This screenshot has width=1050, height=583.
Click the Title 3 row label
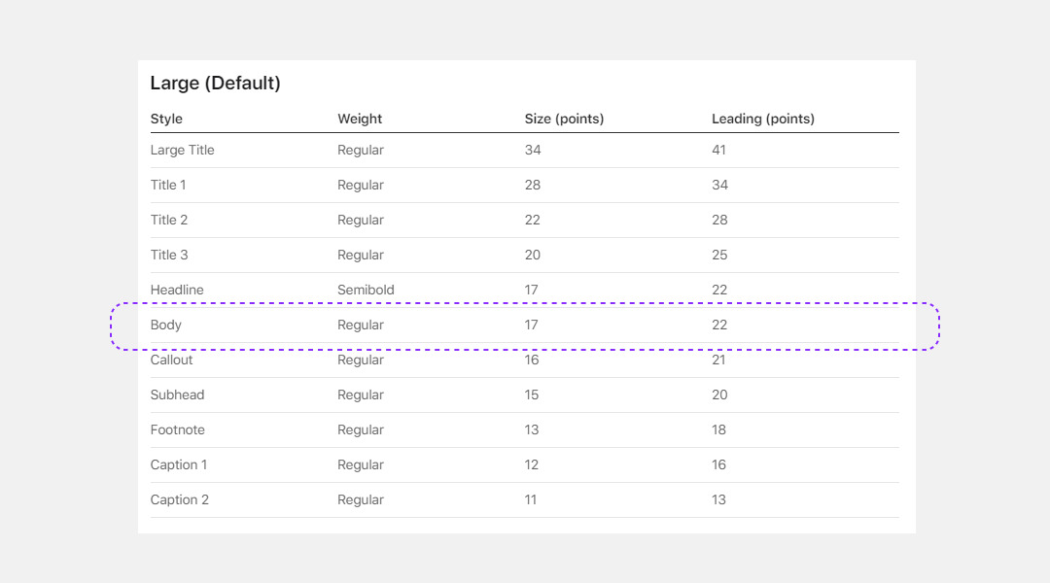[169, 255]
